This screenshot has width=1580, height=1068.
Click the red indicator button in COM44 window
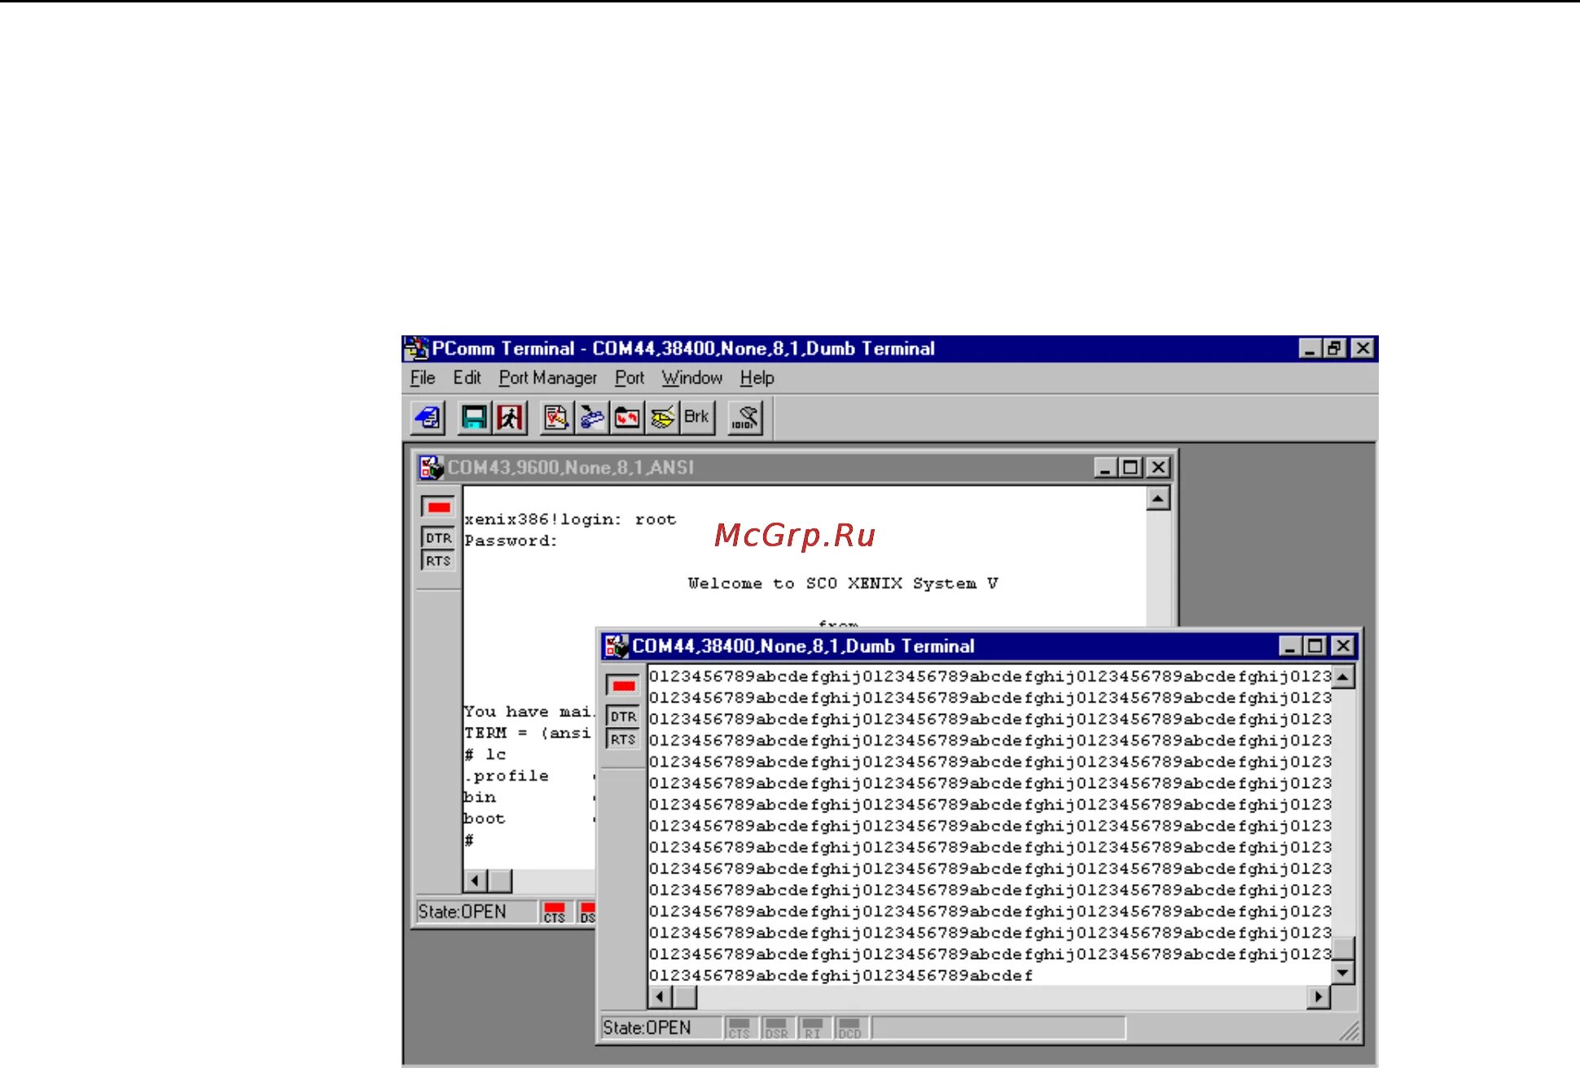[623, 685]
